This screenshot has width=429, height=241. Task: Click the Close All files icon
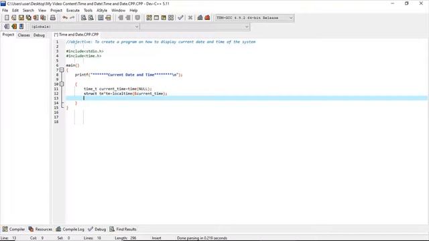pos(43,18)
